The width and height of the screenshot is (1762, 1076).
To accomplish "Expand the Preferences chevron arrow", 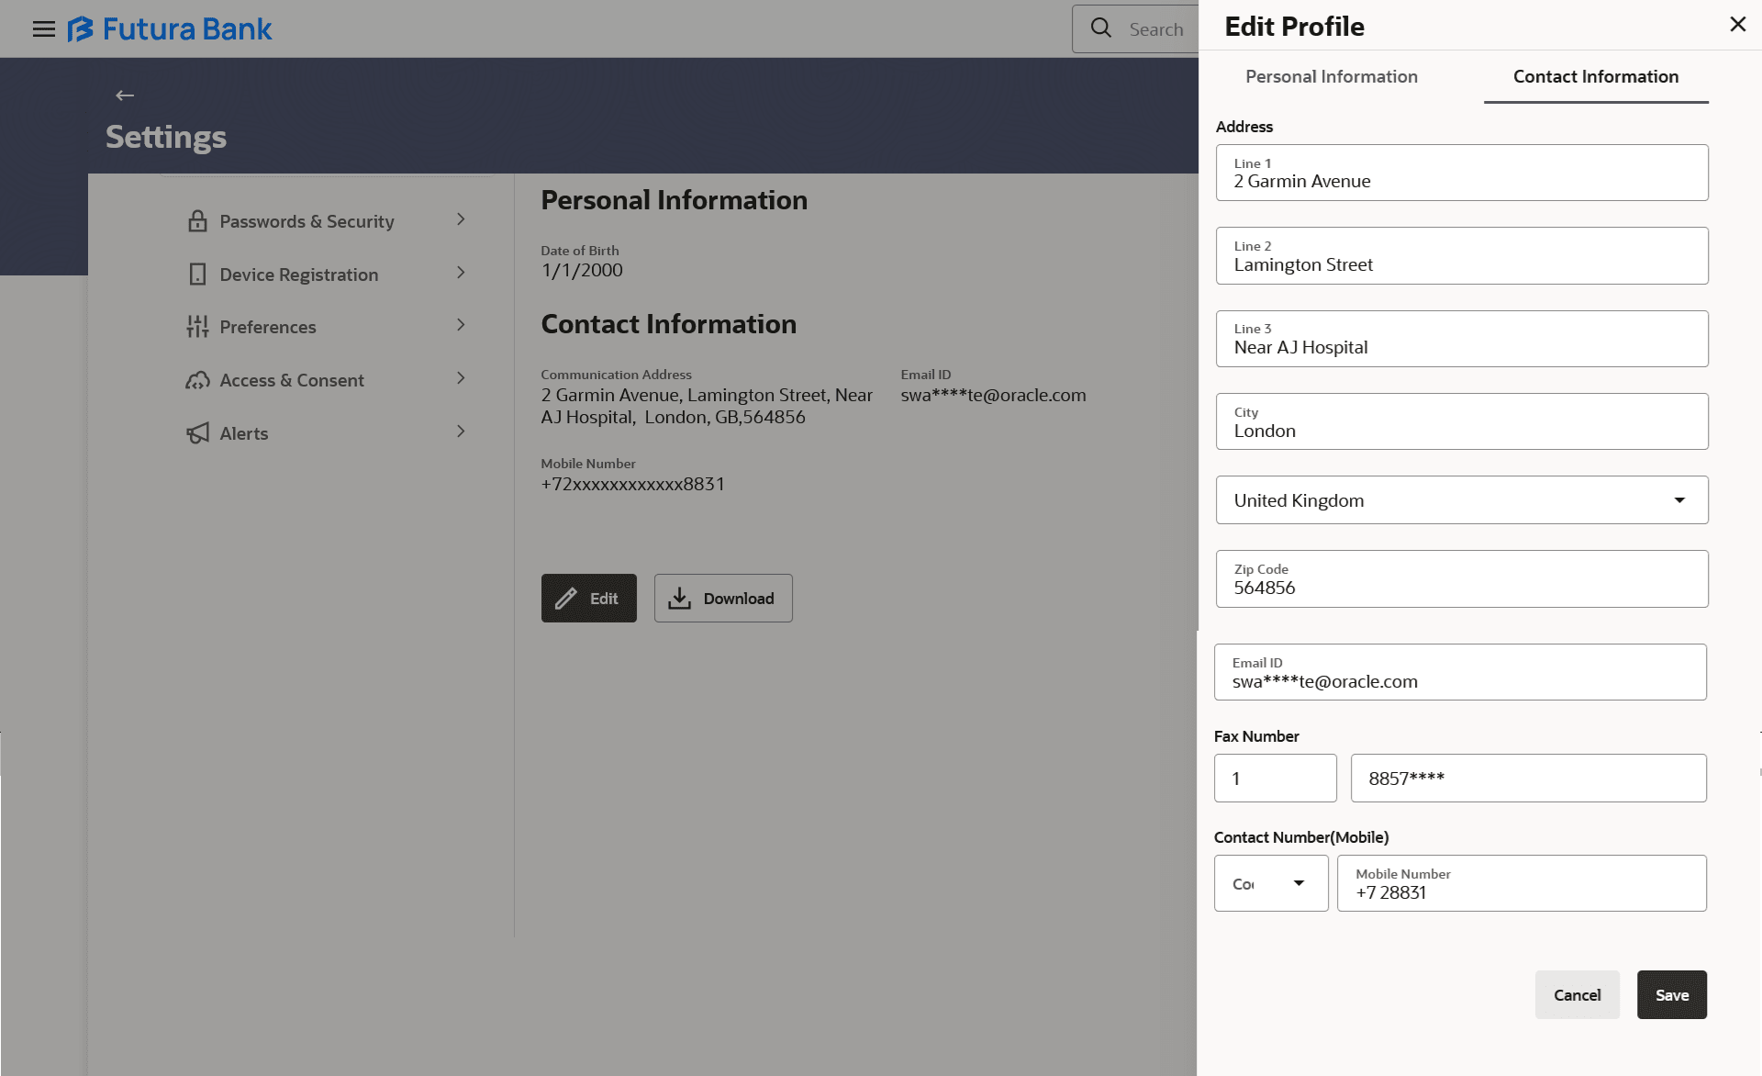I will (461, 325).
